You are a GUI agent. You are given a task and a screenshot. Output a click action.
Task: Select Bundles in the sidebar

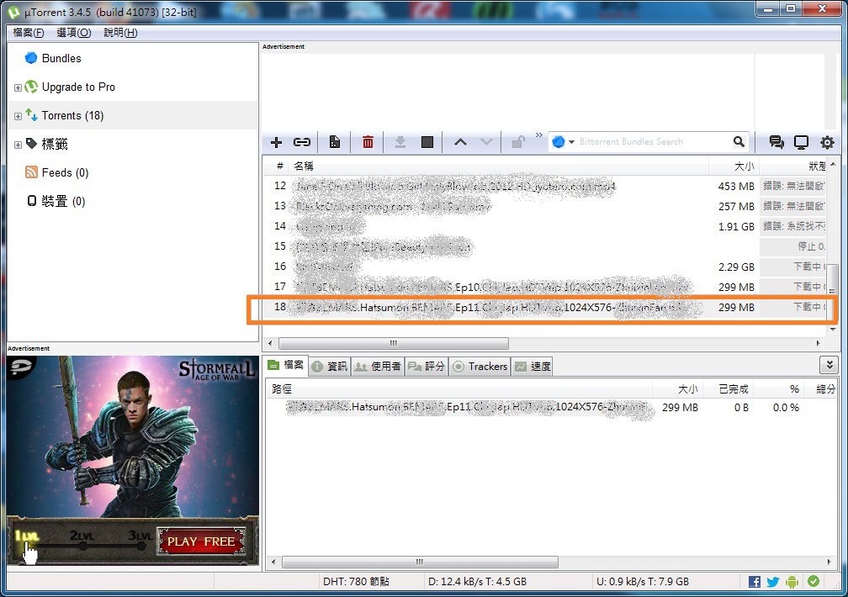tap(61, 58)
